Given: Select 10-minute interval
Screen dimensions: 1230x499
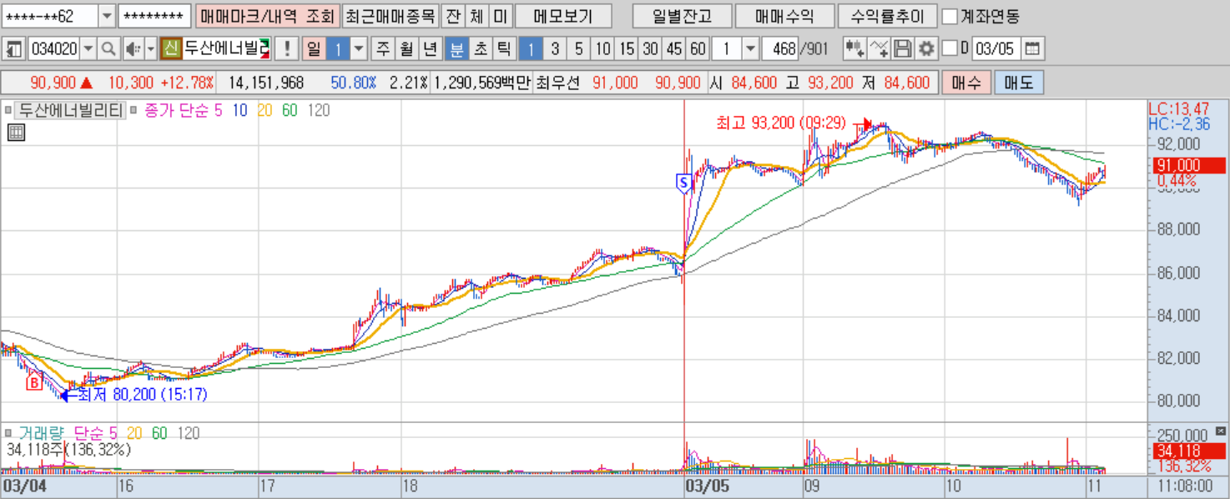Looking at the screenshot, I should (x=603, y=48).
